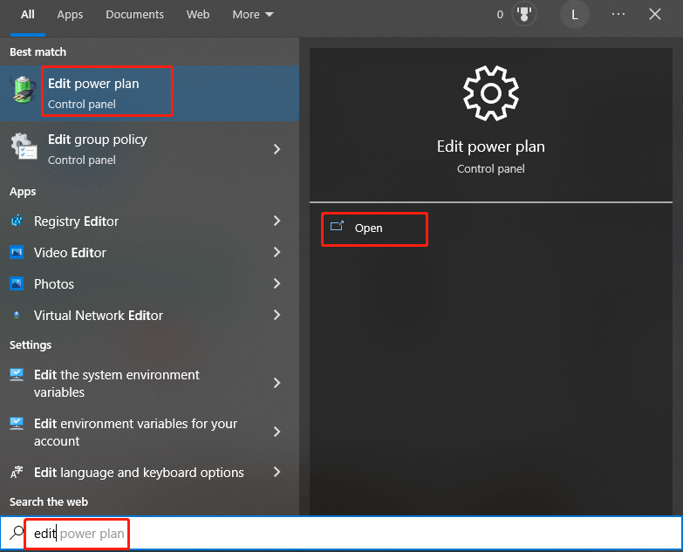The height and width of the screenshot is (552, 683).
Task: Click the Open launch icon in the preview pane
Action: pyautogui.click(x=337, y=226)
